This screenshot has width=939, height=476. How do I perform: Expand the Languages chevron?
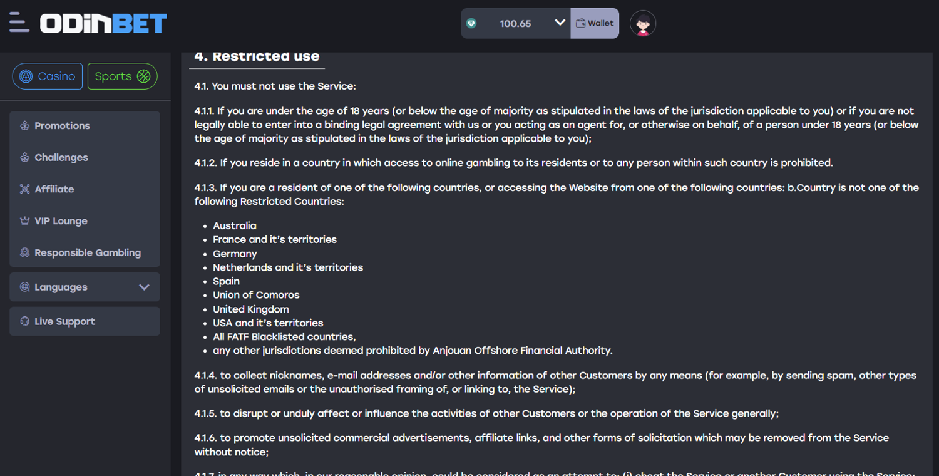[144, 287]
